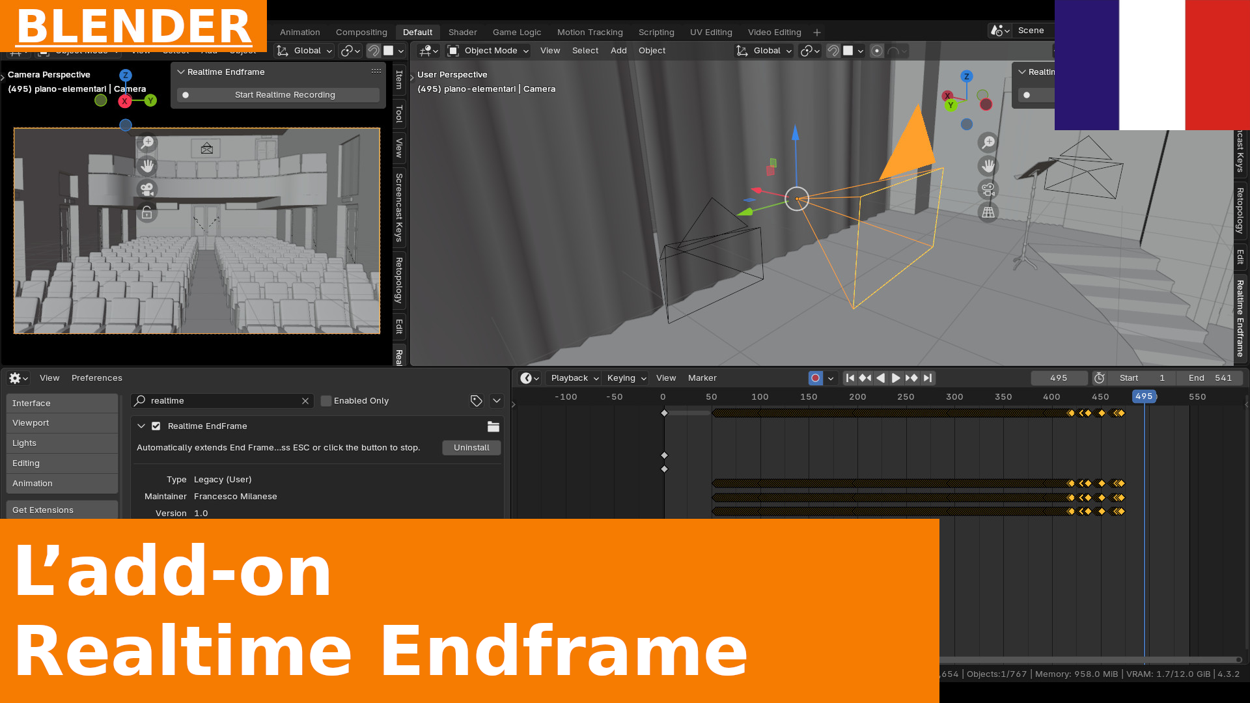
Task: Switch to the Animation workspace tab
Action: [299, 33]
